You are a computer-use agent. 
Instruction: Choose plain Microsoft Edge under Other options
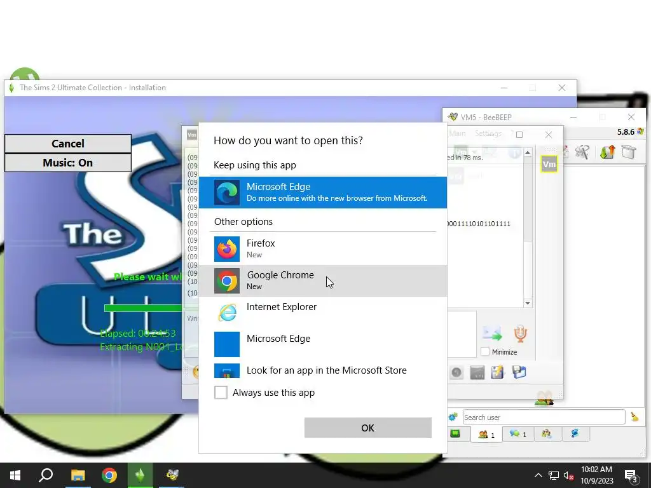pos(322,344)
